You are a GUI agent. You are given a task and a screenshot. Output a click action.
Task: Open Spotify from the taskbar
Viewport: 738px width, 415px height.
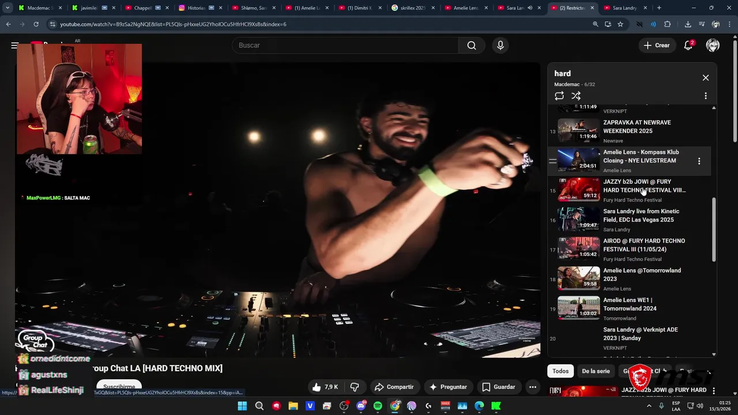[378, 406]
